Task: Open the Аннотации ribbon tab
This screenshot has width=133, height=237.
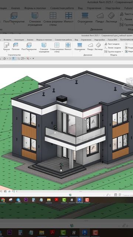Action: tap(19, 40)
